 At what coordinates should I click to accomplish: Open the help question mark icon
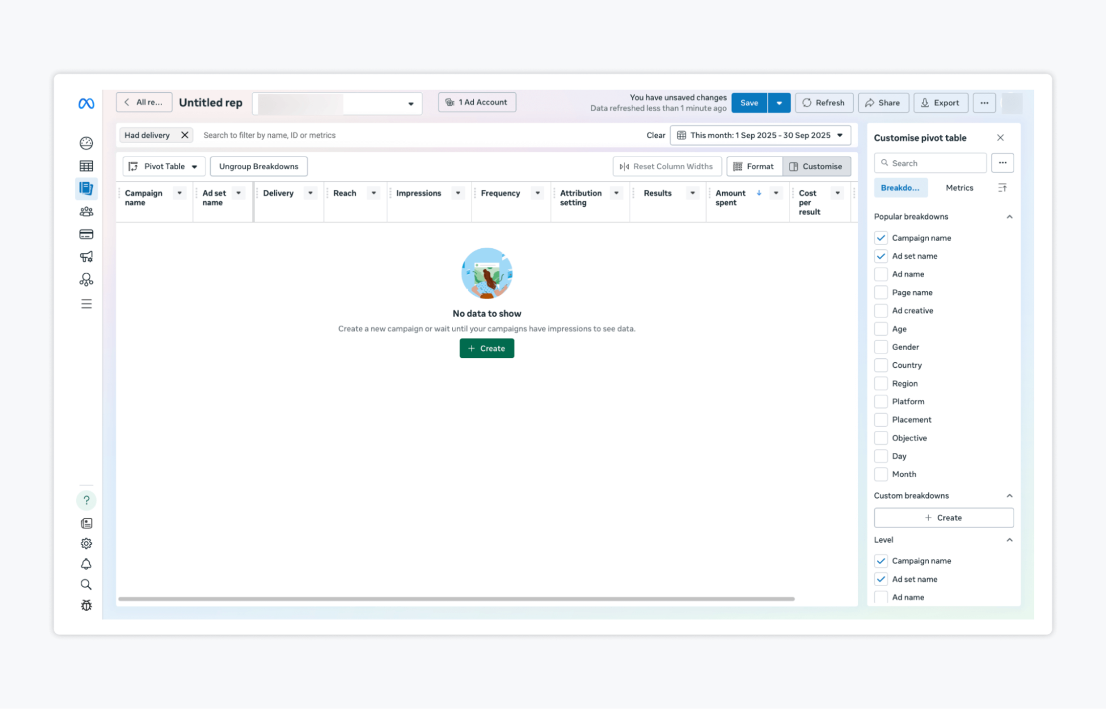coord(86,501)
